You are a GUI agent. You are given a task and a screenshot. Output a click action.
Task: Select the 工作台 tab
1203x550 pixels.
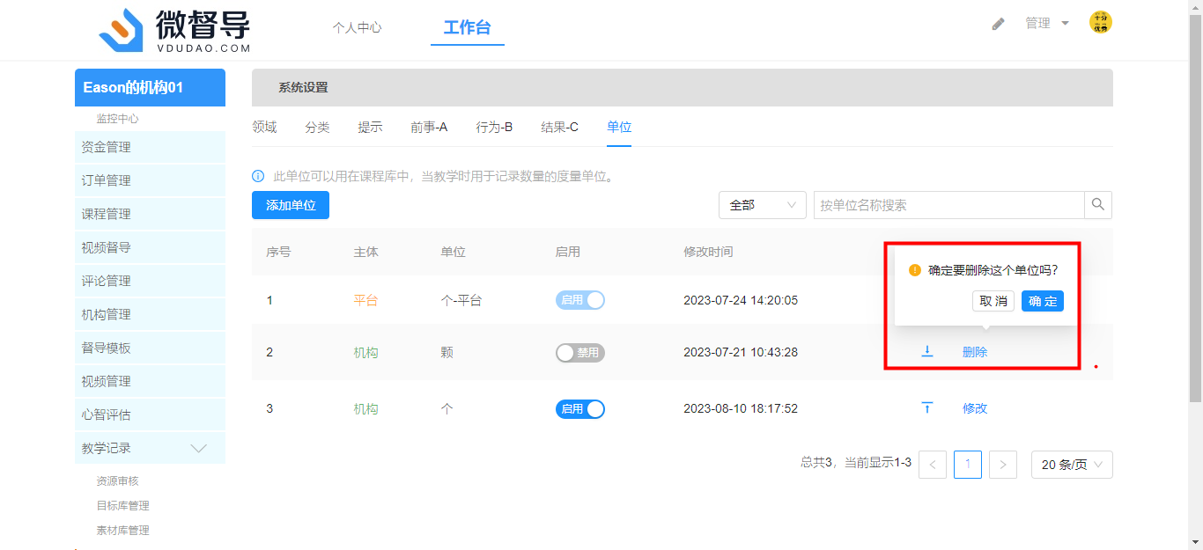[x=468, y=27]
